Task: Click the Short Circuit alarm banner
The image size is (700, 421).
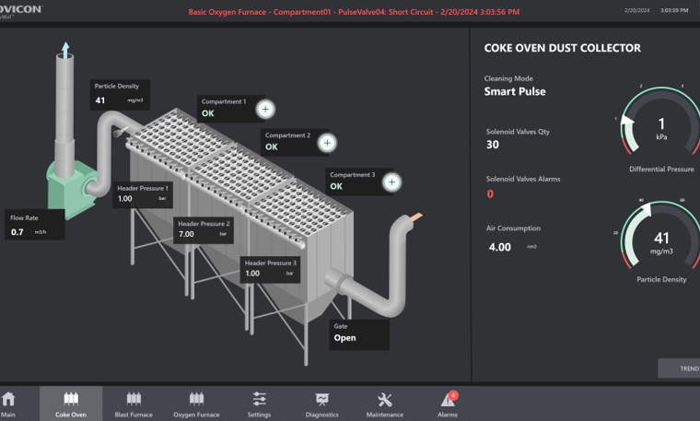Action: click(354, 12)
